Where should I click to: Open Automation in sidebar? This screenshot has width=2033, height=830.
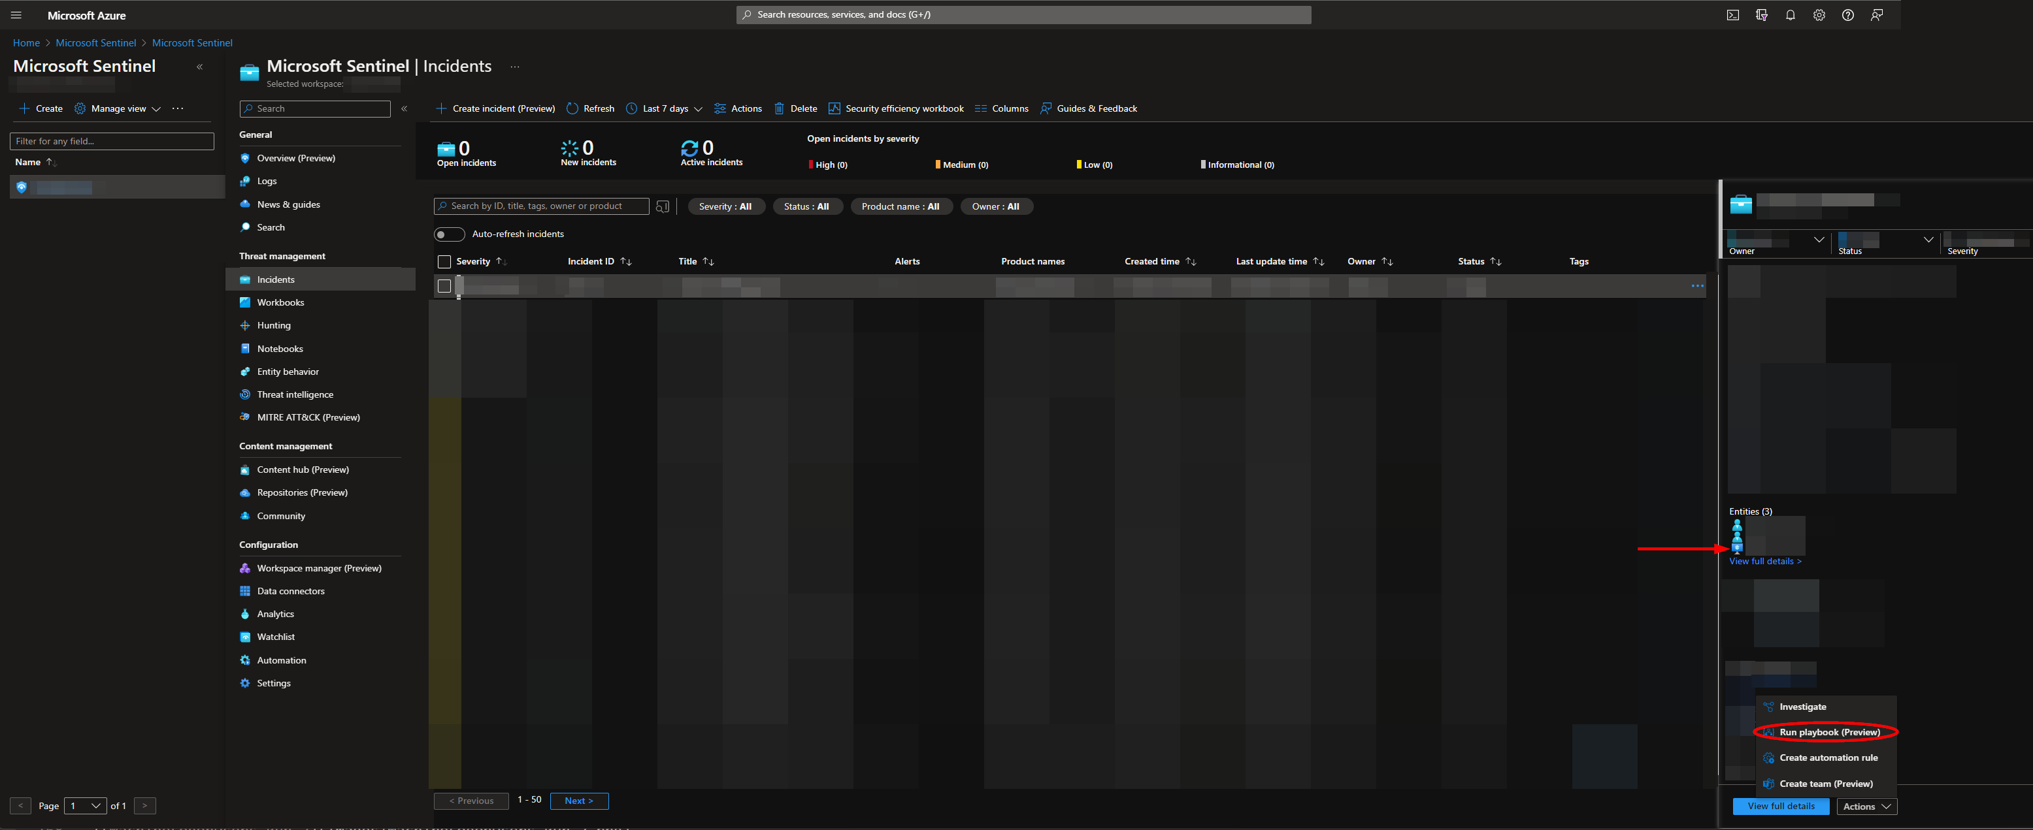[x=281, y=660]
